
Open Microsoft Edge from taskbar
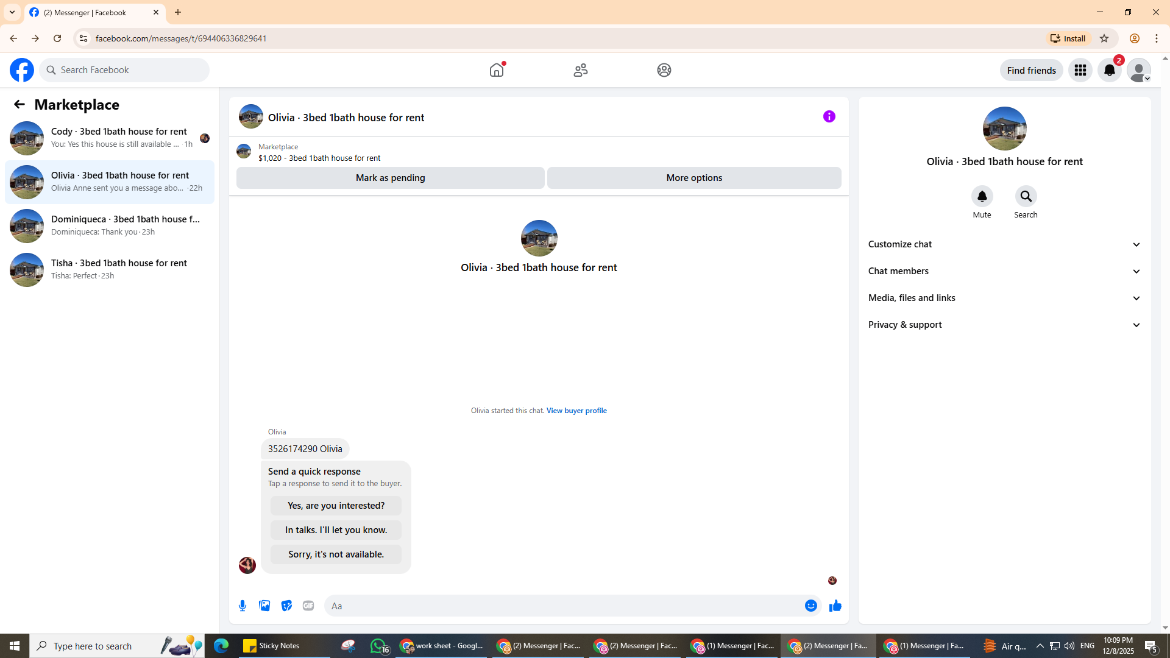221,646
